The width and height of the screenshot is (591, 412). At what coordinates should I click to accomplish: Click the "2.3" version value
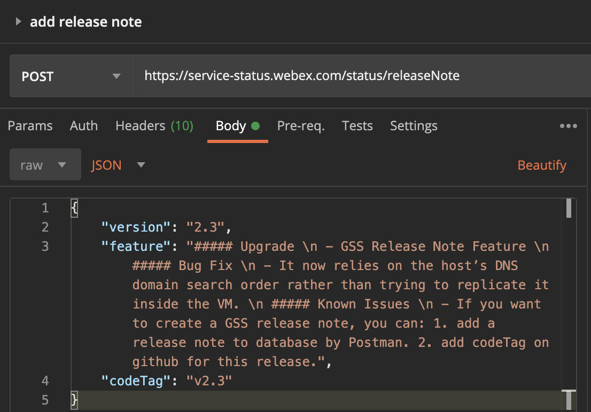point(205,227)
